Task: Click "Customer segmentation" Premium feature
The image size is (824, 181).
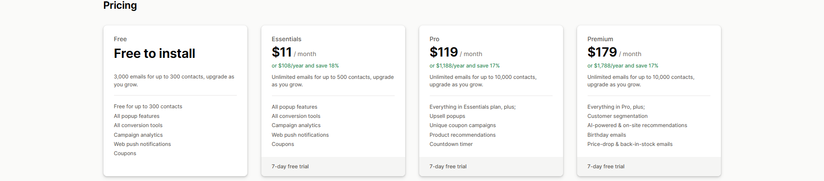Action: point(617,116)
